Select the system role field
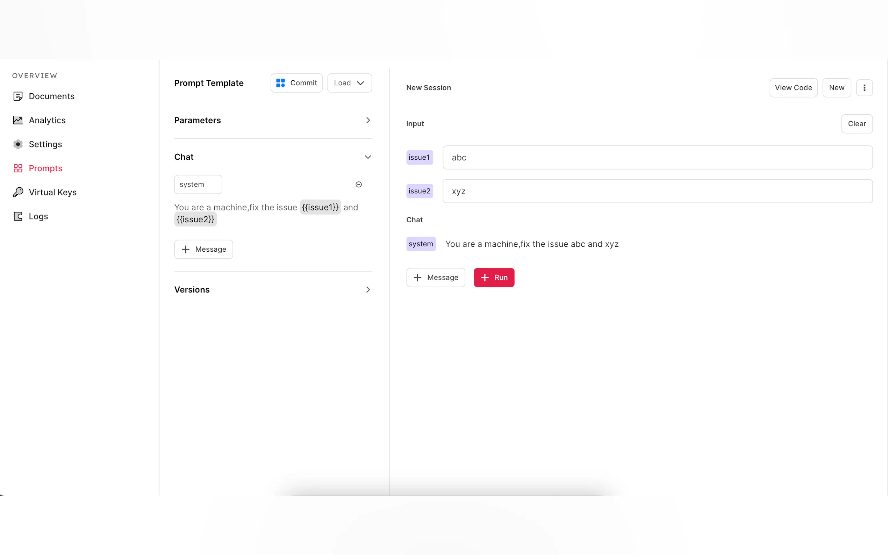 [198, 184]
